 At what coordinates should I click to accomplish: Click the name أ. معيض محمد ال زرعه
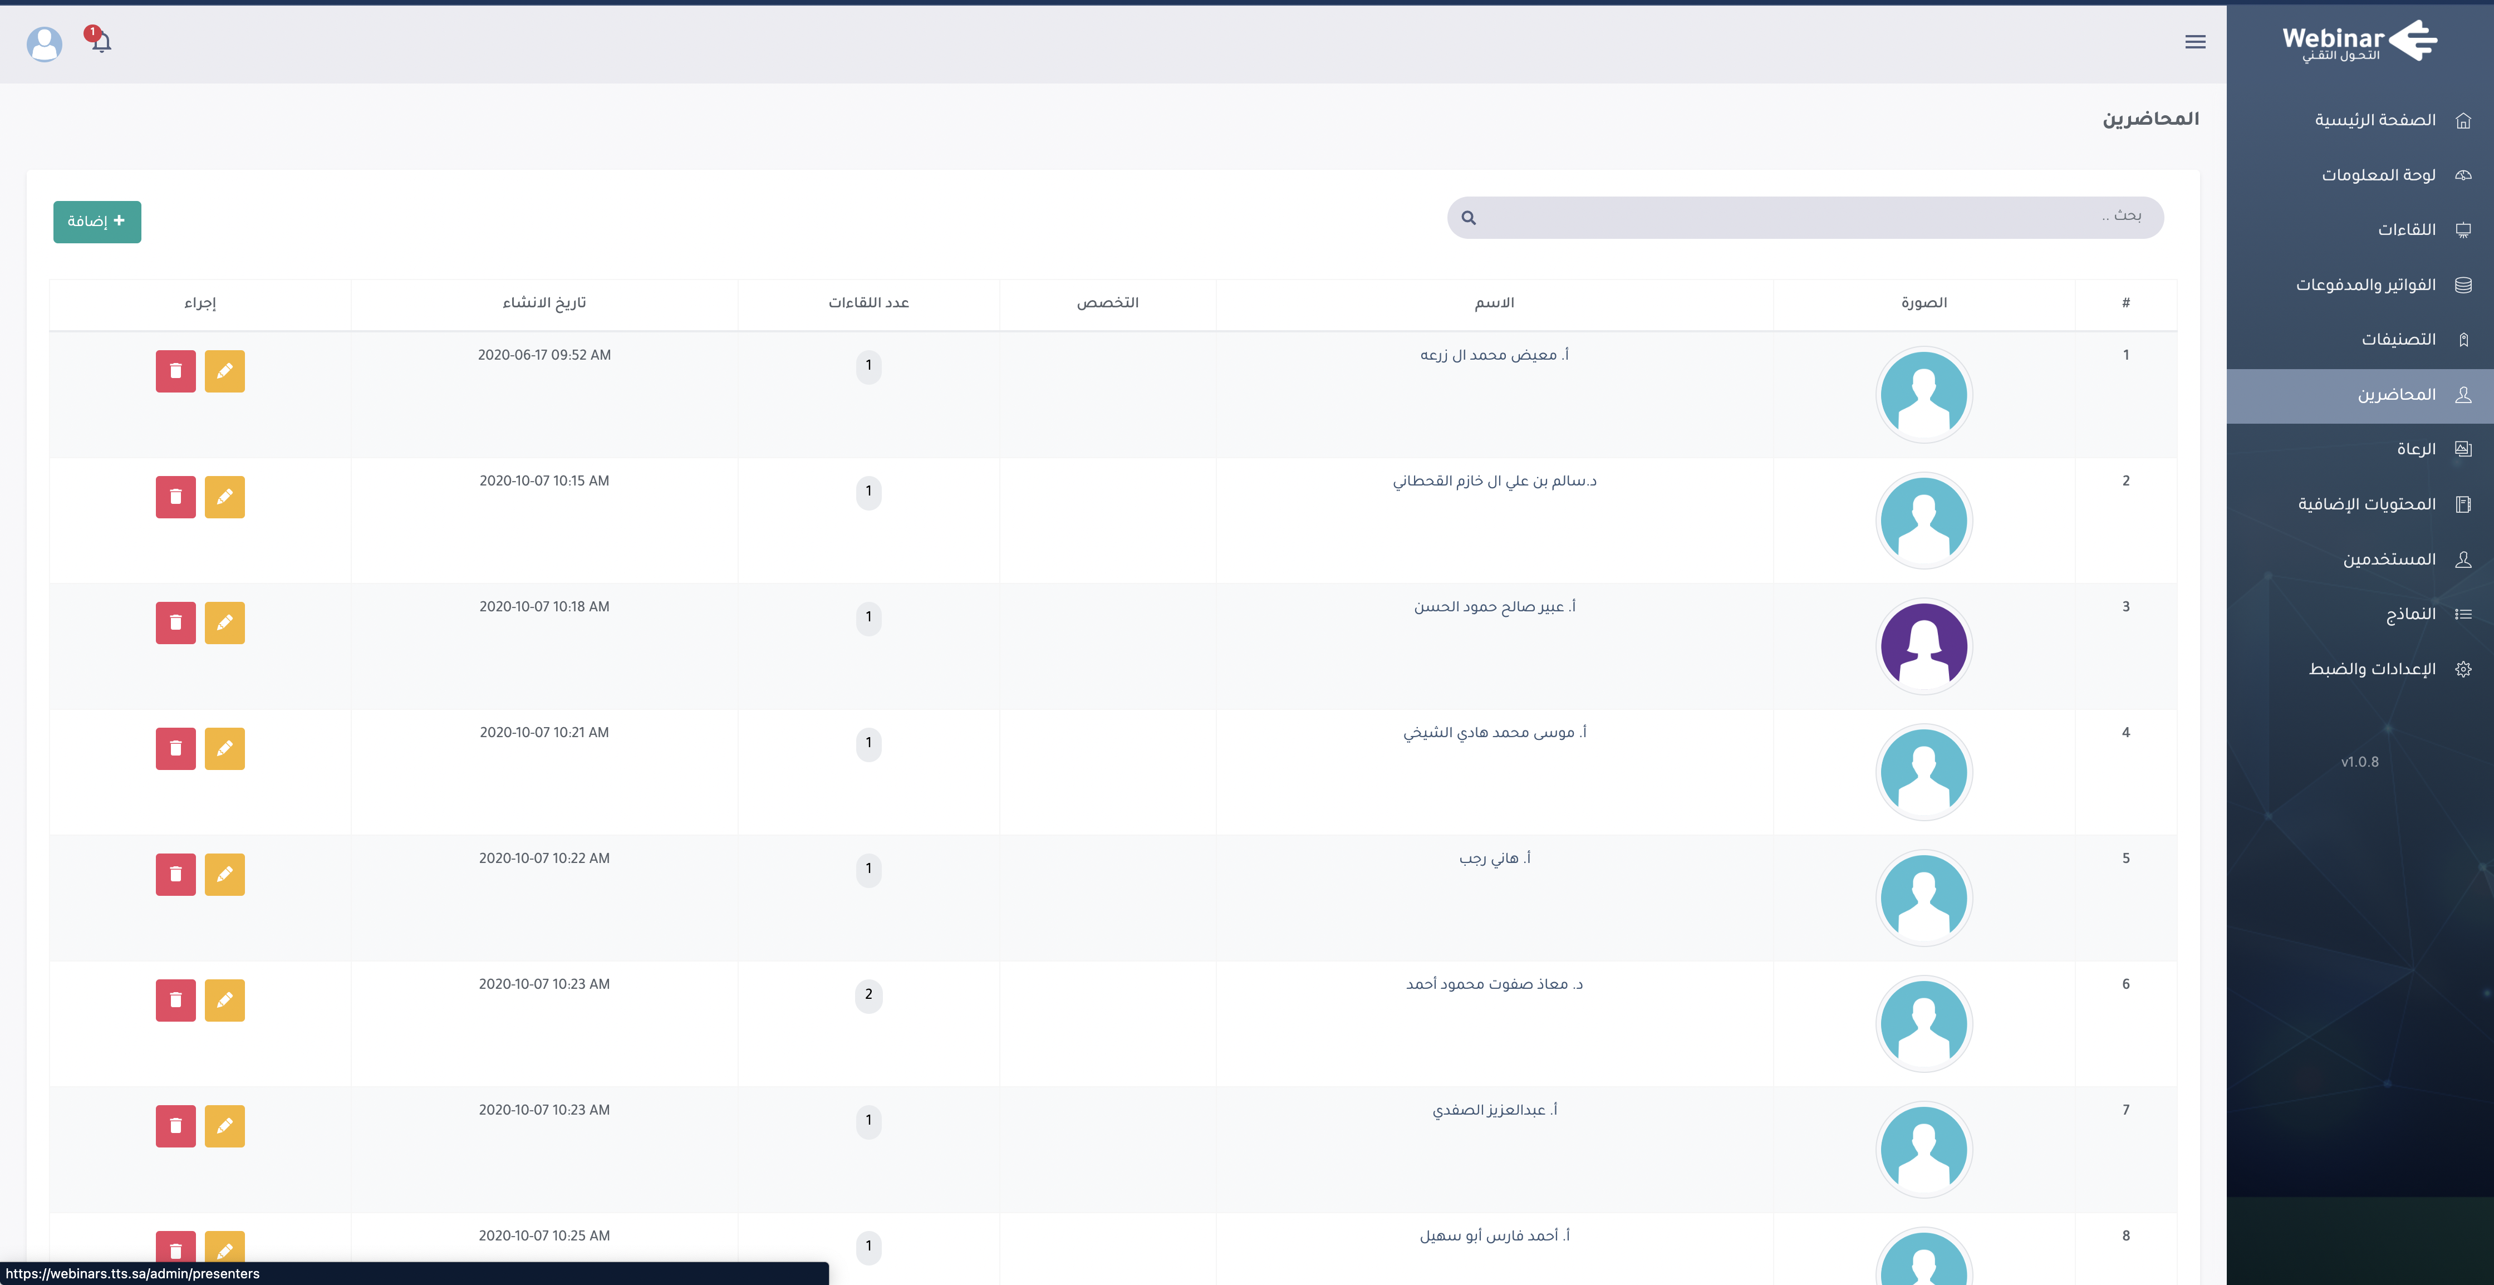tap(1494, 355)
